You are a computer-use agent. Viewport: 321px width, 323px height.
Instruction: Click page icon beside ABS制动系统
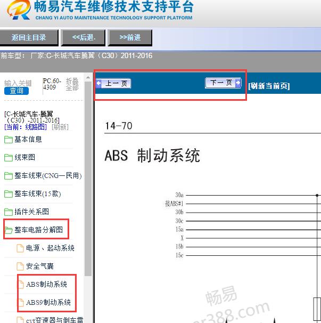coord(21,284)
